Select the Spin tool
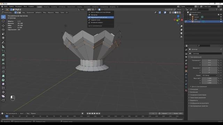223x125 pixels. tap(3, 80)
